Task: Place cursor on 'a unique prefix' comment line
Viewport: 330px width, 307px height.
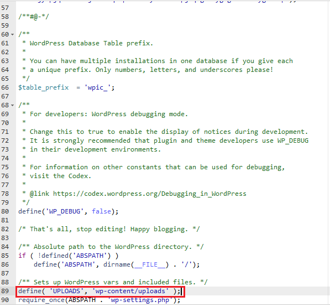Action: click(148, 70)
